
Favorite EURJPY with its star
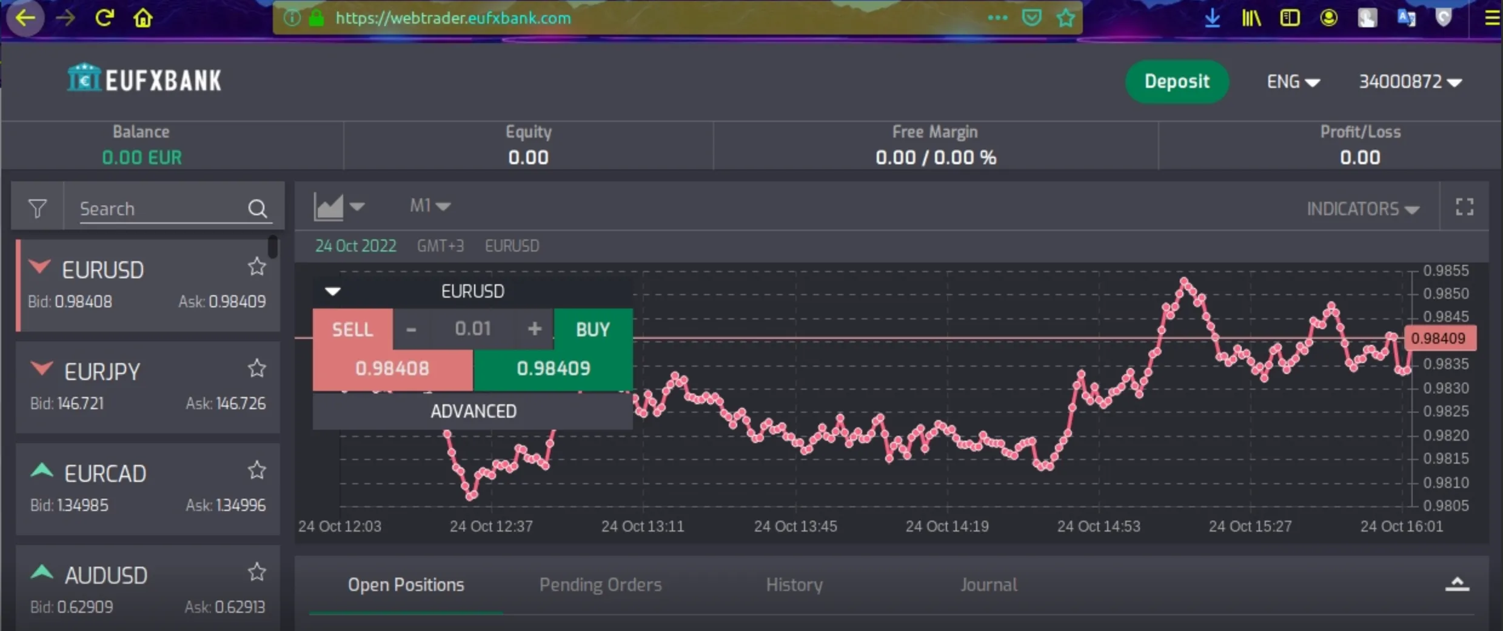coord(257,369)
